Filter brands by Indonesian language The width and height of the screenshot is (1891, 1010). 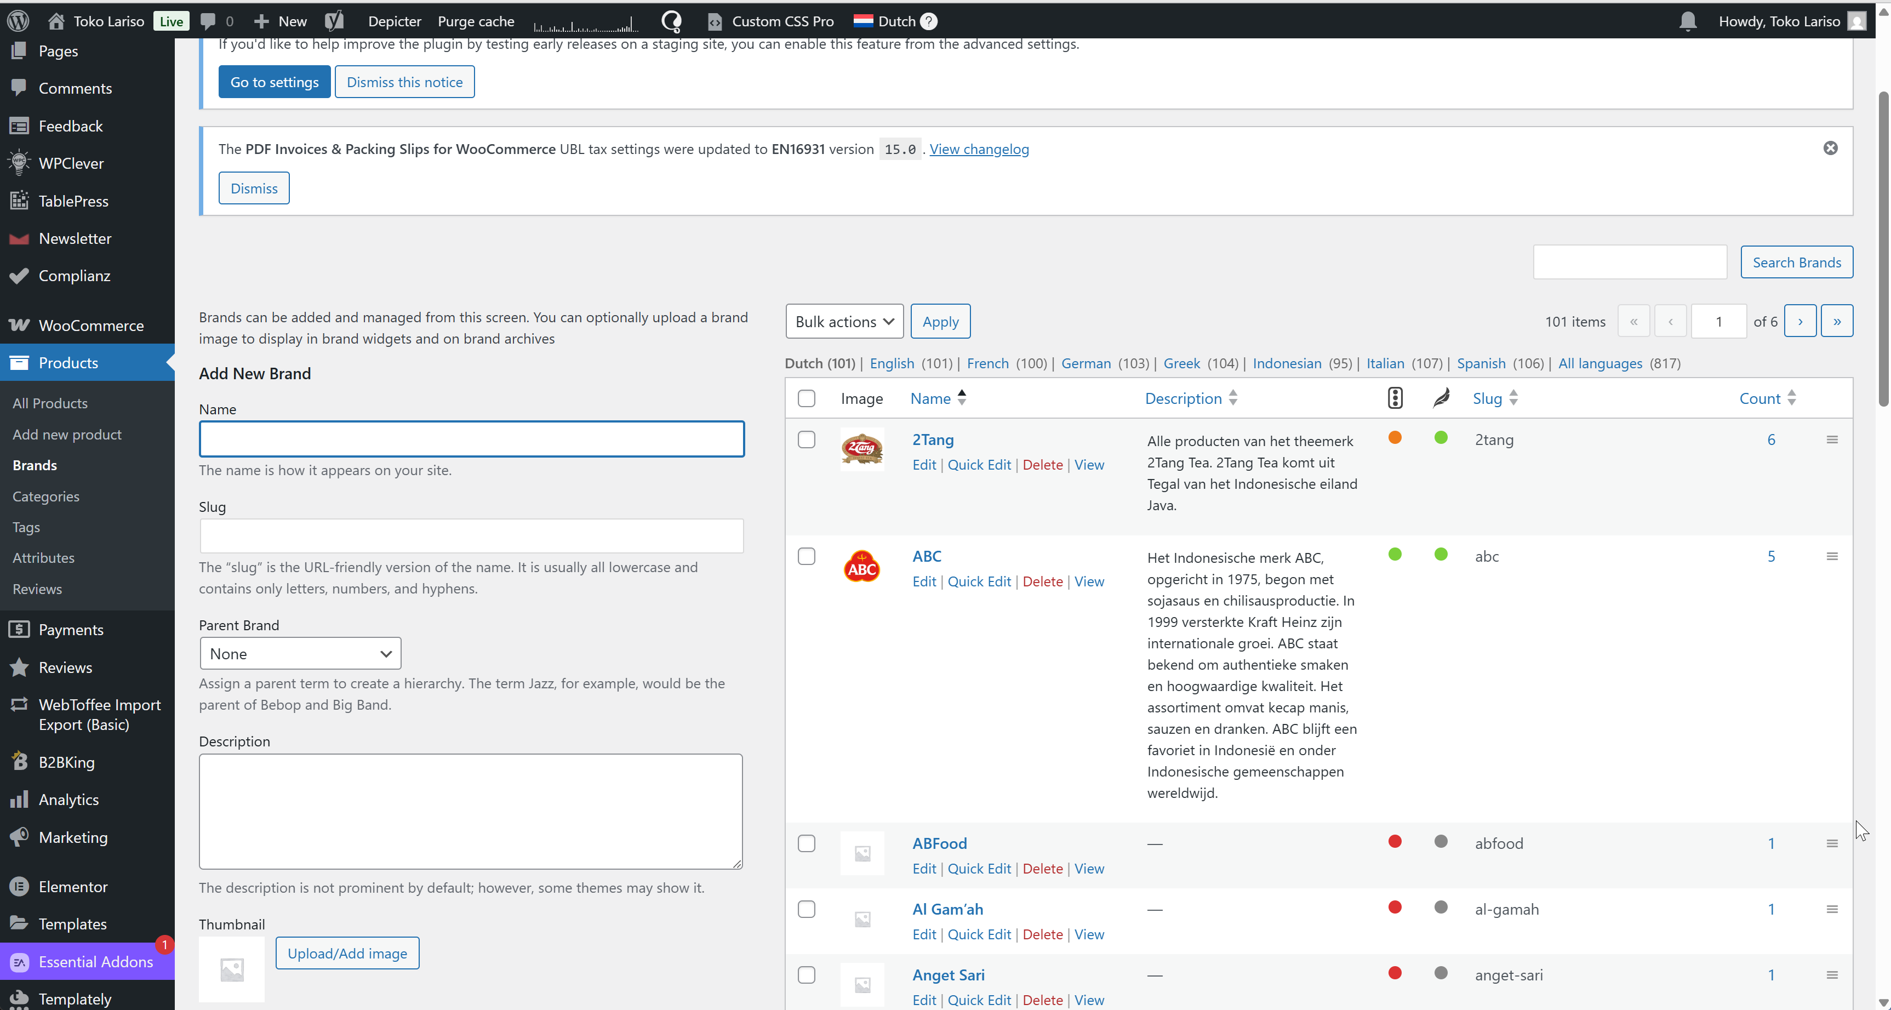(1287, 363)
